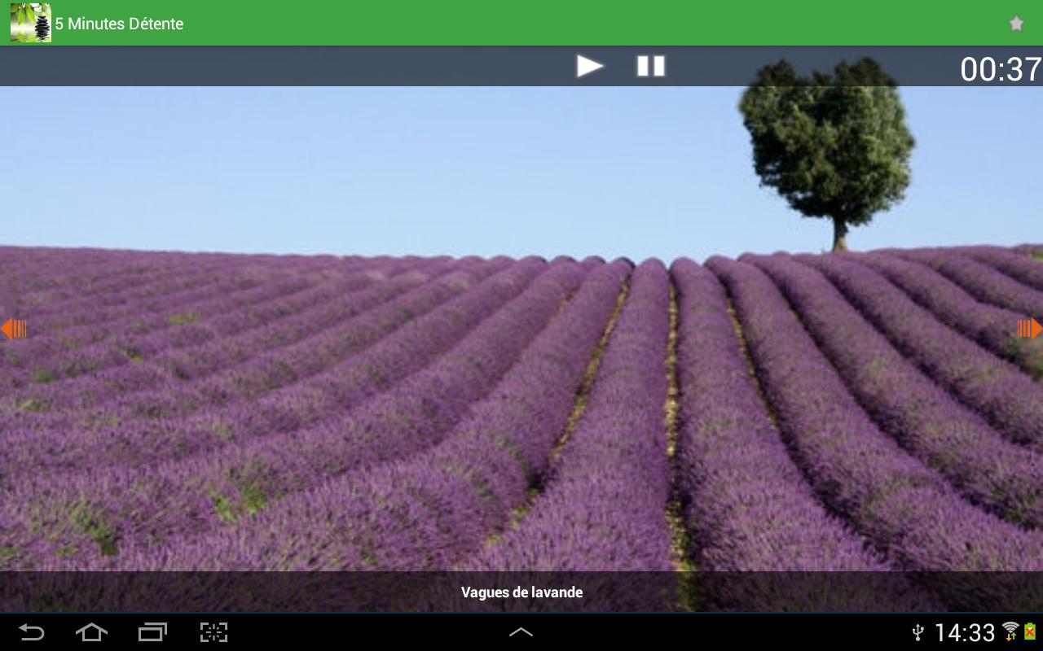This screenshot has height=651, width=1043.
Task: Expand the hidden controls with the caret
Action: (x=521, y=631)
